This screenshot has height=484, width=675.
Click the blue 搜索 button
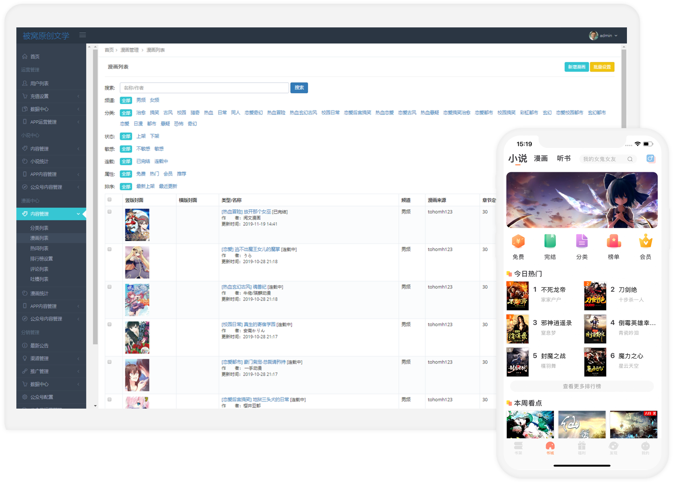pos(299,87)
